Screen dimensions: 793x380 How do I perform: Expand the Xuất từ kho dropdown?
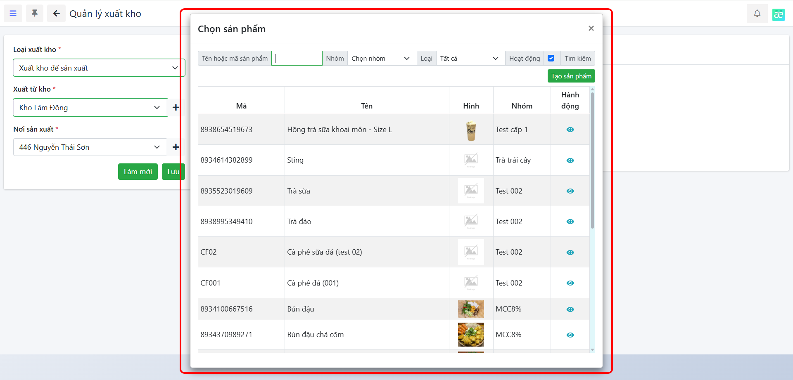tap(90, 108)
